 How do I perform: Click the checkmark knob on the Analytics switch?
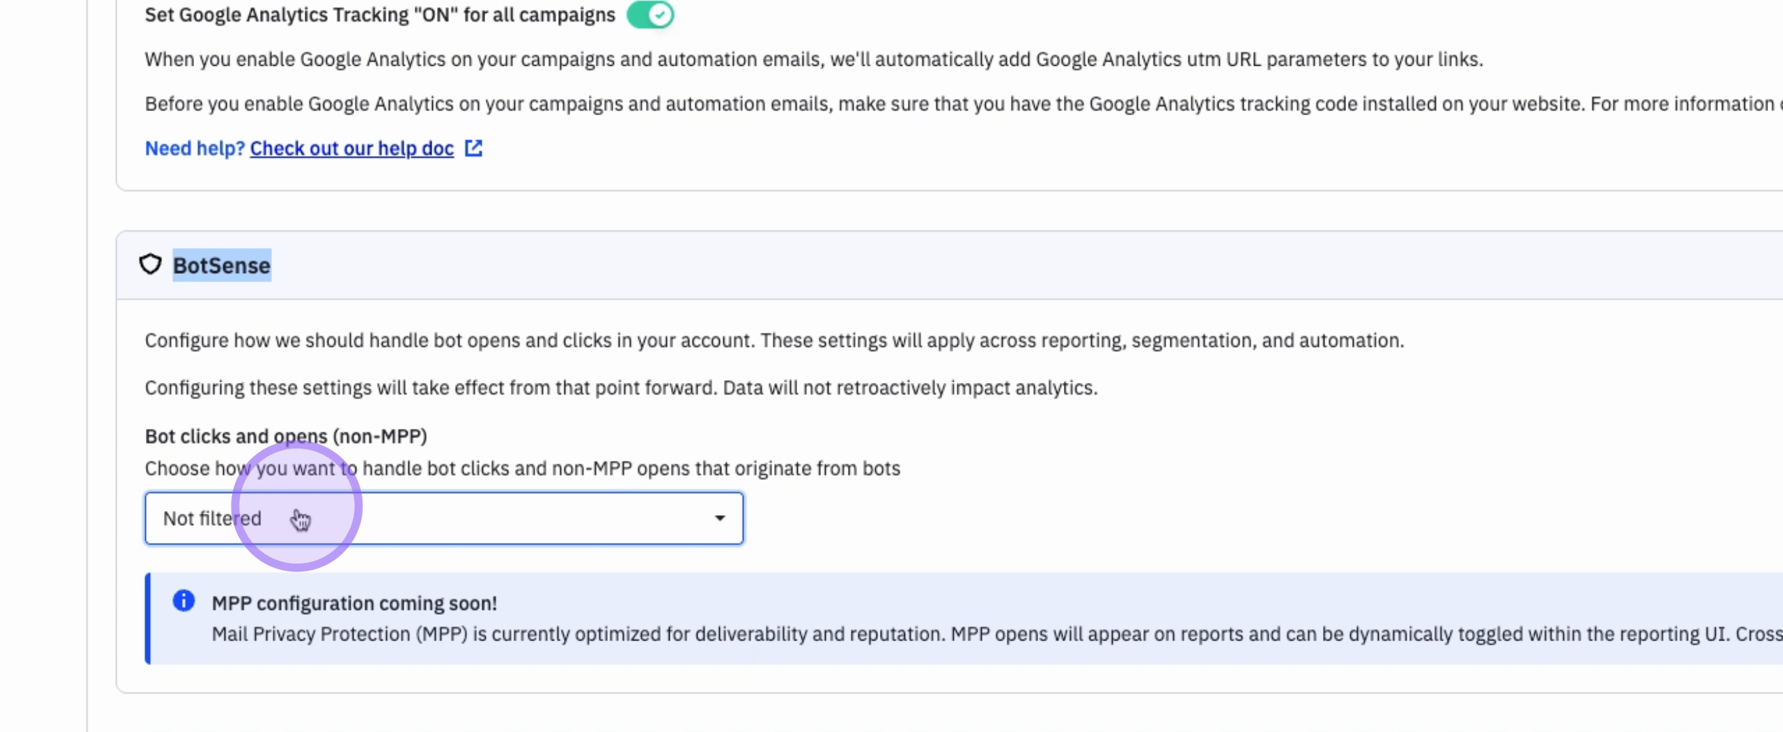pos(660,14)
